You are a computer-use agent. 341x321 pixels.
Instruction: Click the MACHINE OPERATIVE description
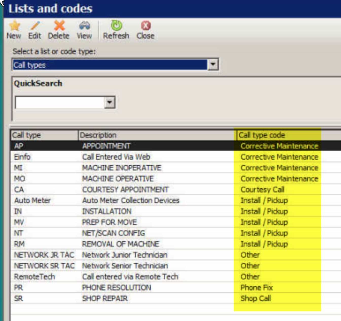118,179
